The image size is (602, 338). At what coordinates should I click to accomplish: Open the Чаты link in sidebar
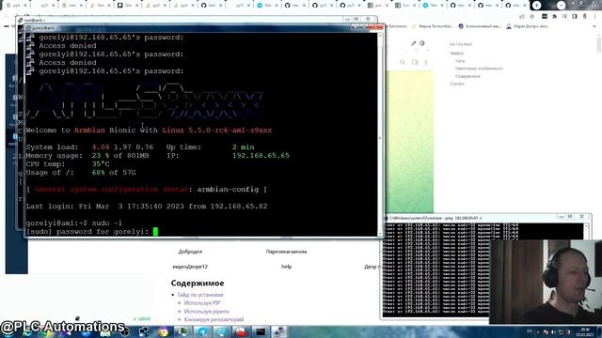pos(460,61)
